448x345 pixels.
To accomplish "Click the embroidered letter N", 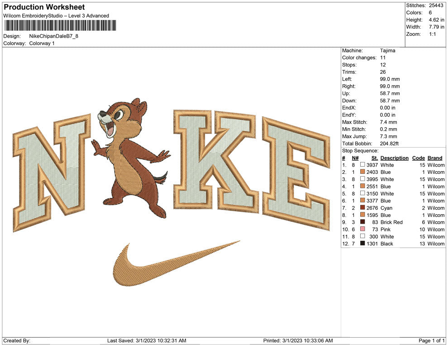I will [x=52, y=172].
